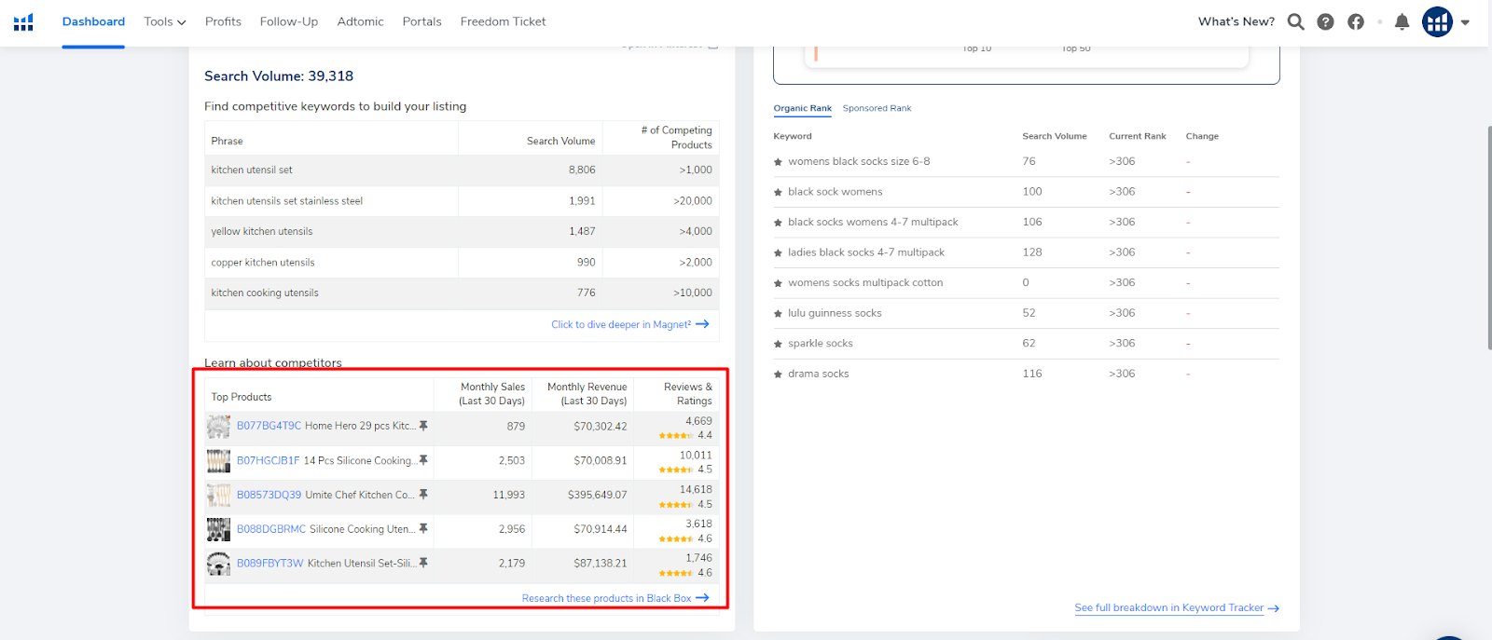Click the 14 Pcs Silicone product thumbnail
The width and height of the screenshot is (1492, 640).
(x=218, y=461)
